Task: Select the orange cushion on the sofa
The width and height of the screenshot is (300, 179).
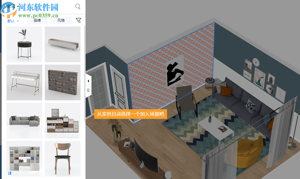Action: pyautogui.click(x=226, y=91)
